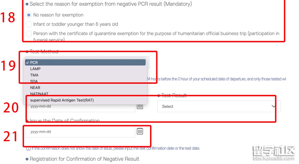This screenshot has width=299, height=164.
Task: Click 'Registration for Confirmation of Negative Result' heading
Action: (x=84, y=159)
